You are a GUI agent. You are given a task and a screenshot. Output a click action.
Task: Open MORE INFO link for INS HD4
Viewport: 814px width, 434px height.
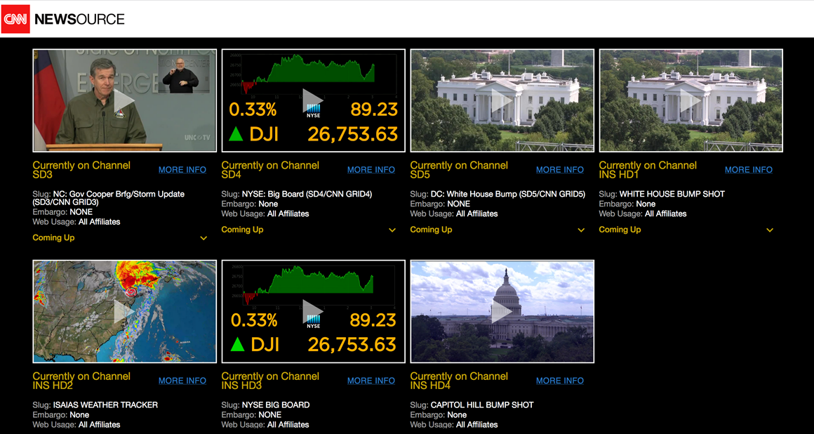tap(560, 381)
